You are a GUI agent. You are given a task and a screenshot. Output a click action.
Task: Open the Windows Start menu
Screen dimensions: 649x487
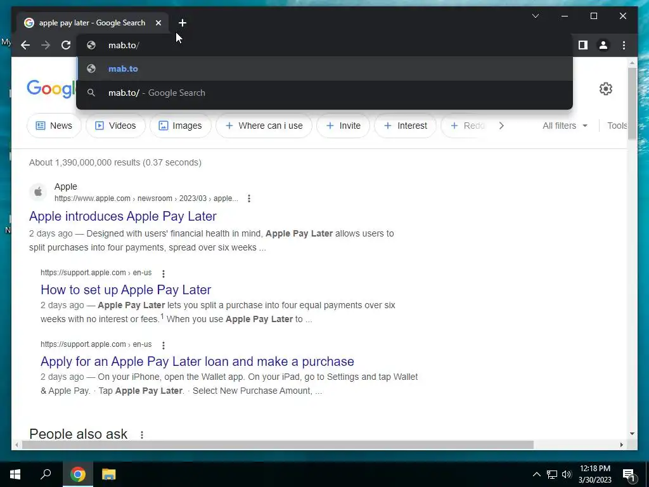click(15, 474)
